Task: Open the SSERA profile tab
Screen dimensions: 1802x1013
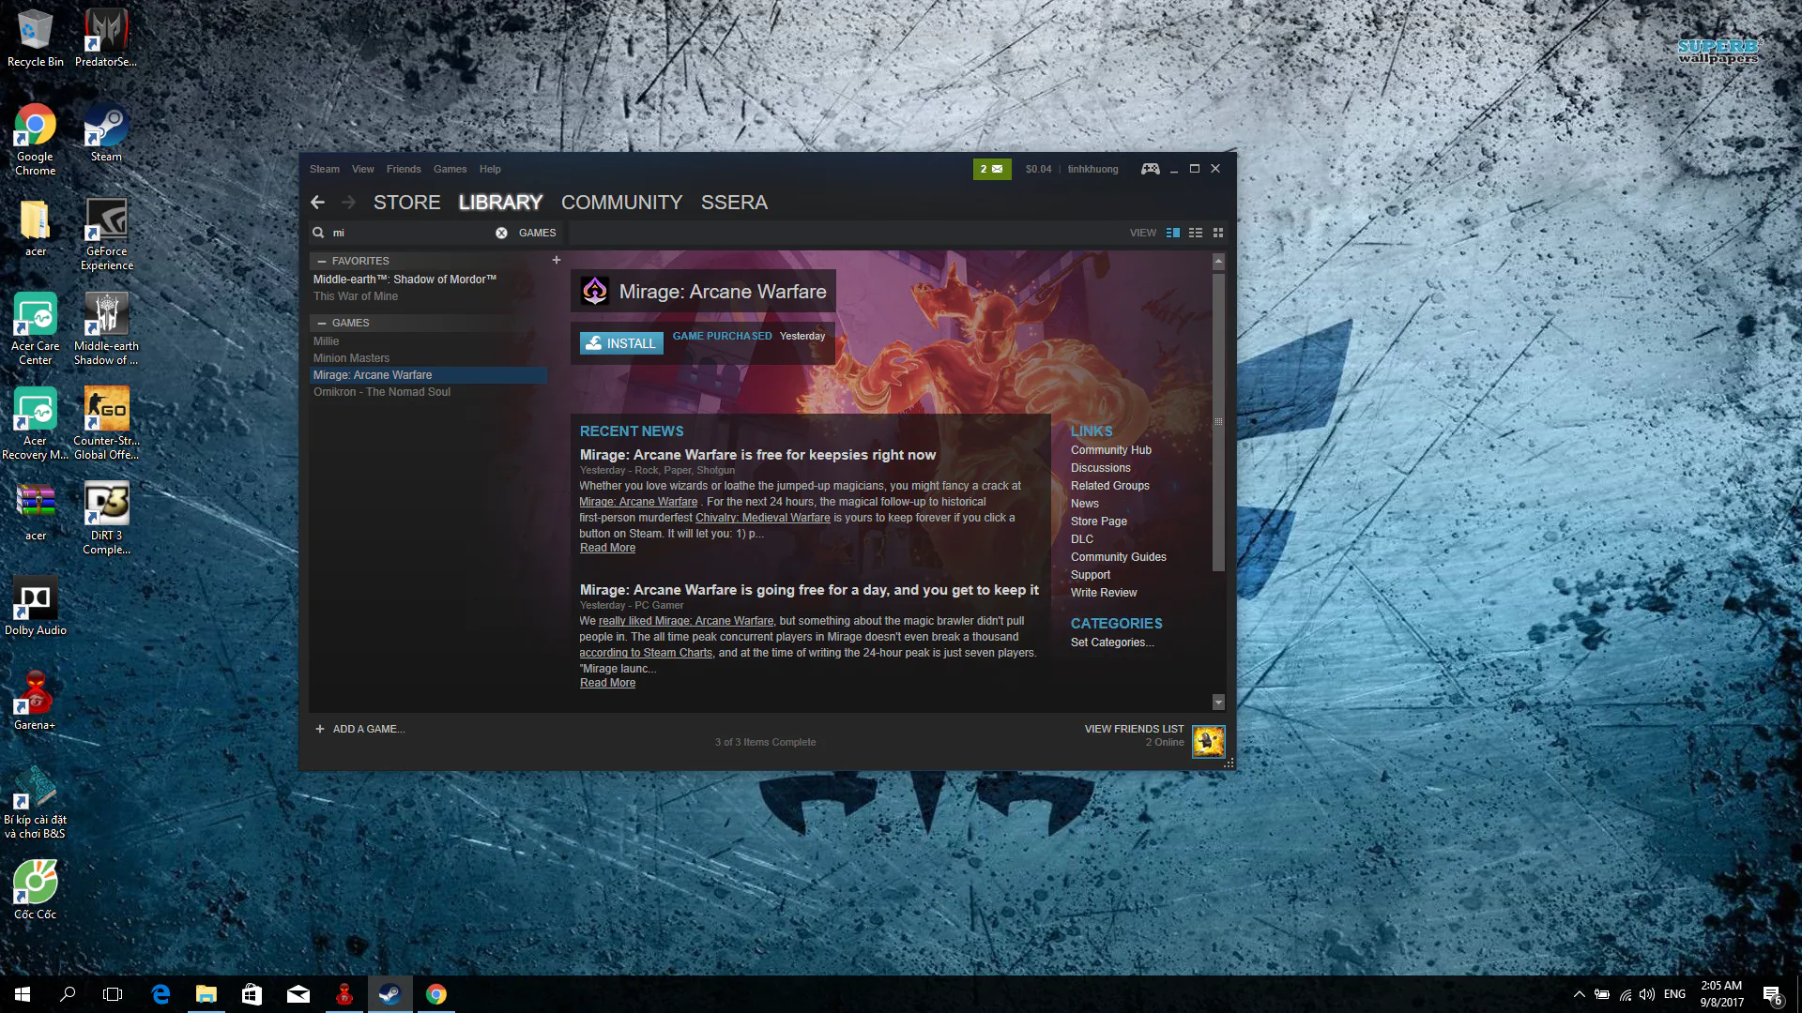Action: pos(734,203)
